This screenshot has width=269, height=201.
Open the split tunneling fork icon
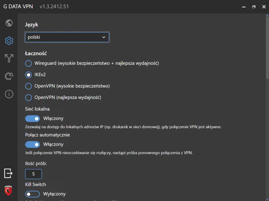tap(9, 58)
